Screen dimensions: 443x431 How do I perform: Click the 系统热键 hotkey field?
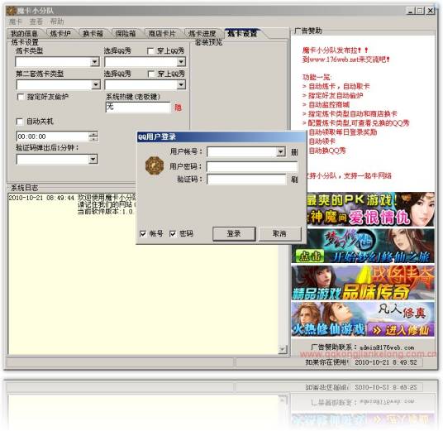pos(138,108)
